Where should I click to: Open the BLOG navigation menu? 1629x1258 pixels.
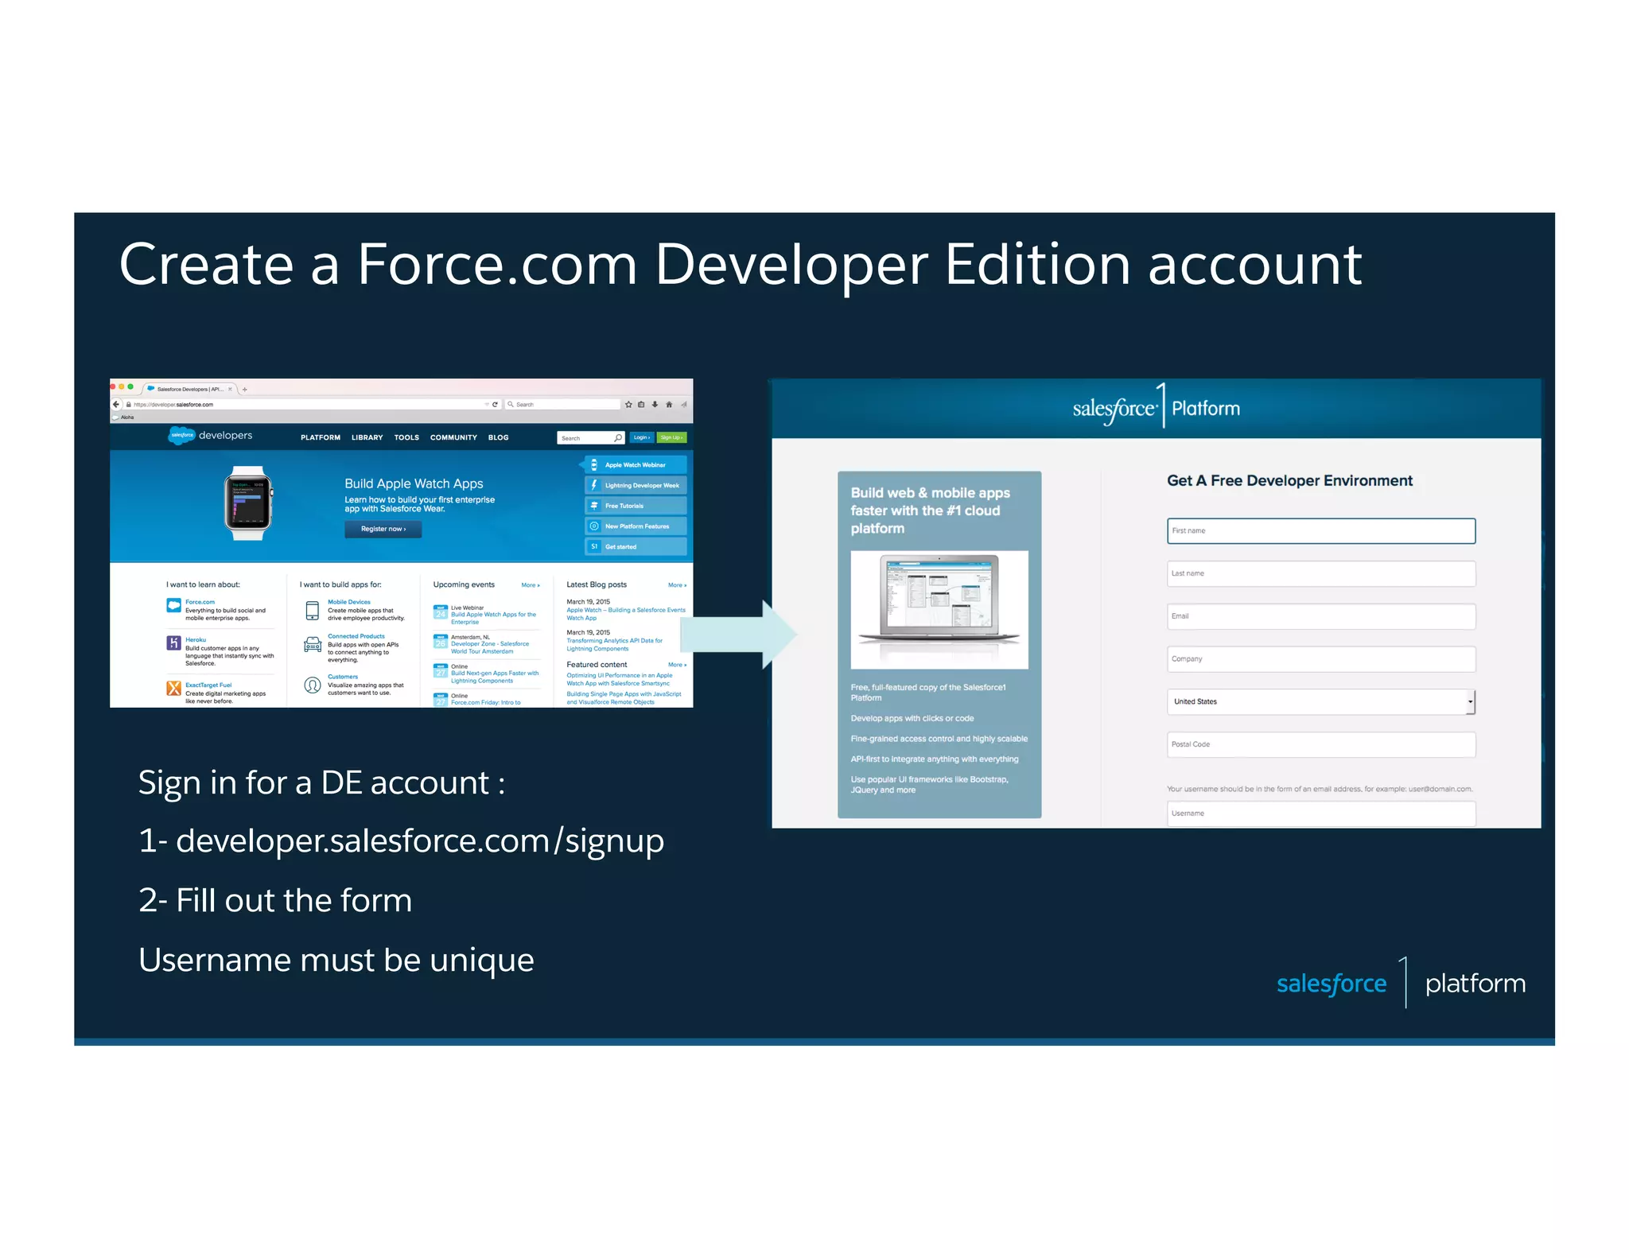click(499, 437)
